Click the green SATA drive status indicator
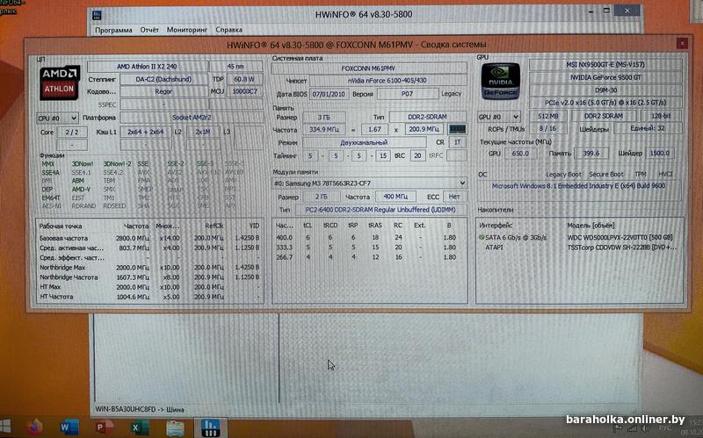The width and height of the screenshot is (703, 438). (482, 238)
